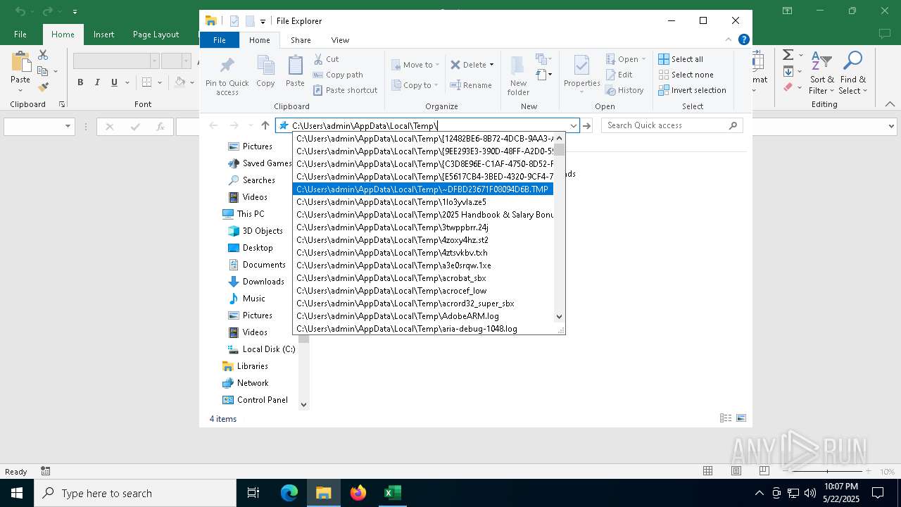Expand the Delete dropdown arrow
The width and height of the screenshot is (901, 507).
click(x=491, y=65)
